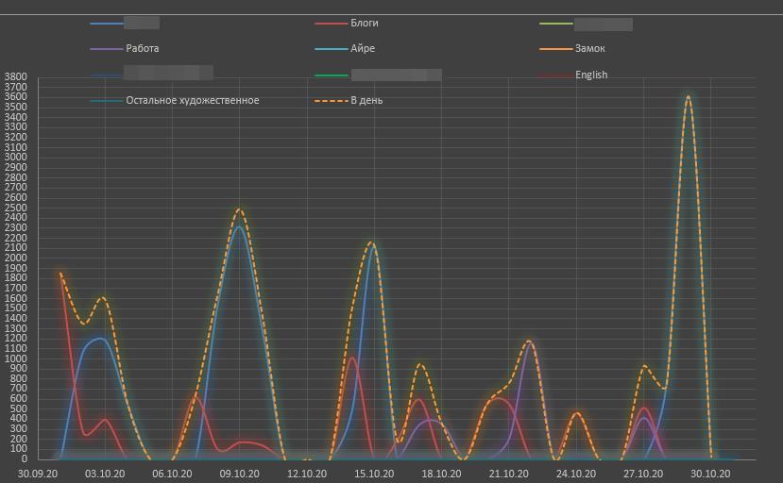This screenshot has width=783, height=483.
Task: Click the 3800 value on vertical axis
Action: 16,76
